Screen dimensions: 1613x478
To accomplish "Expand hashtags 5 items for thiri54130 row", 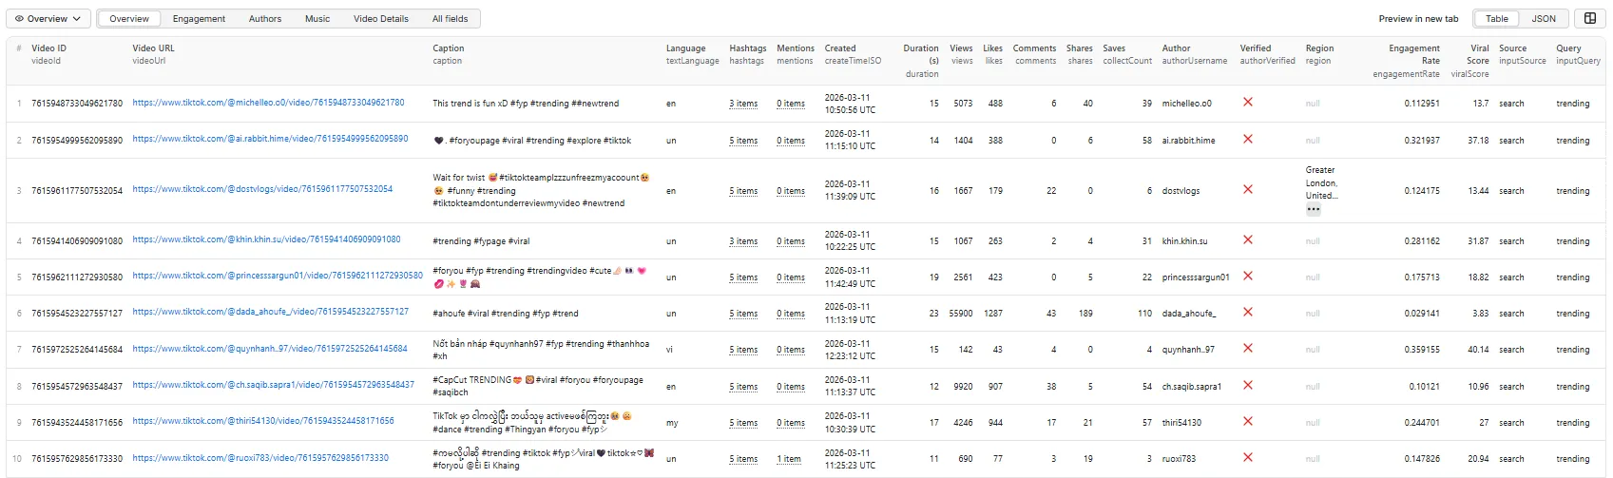I will [743, 423].
